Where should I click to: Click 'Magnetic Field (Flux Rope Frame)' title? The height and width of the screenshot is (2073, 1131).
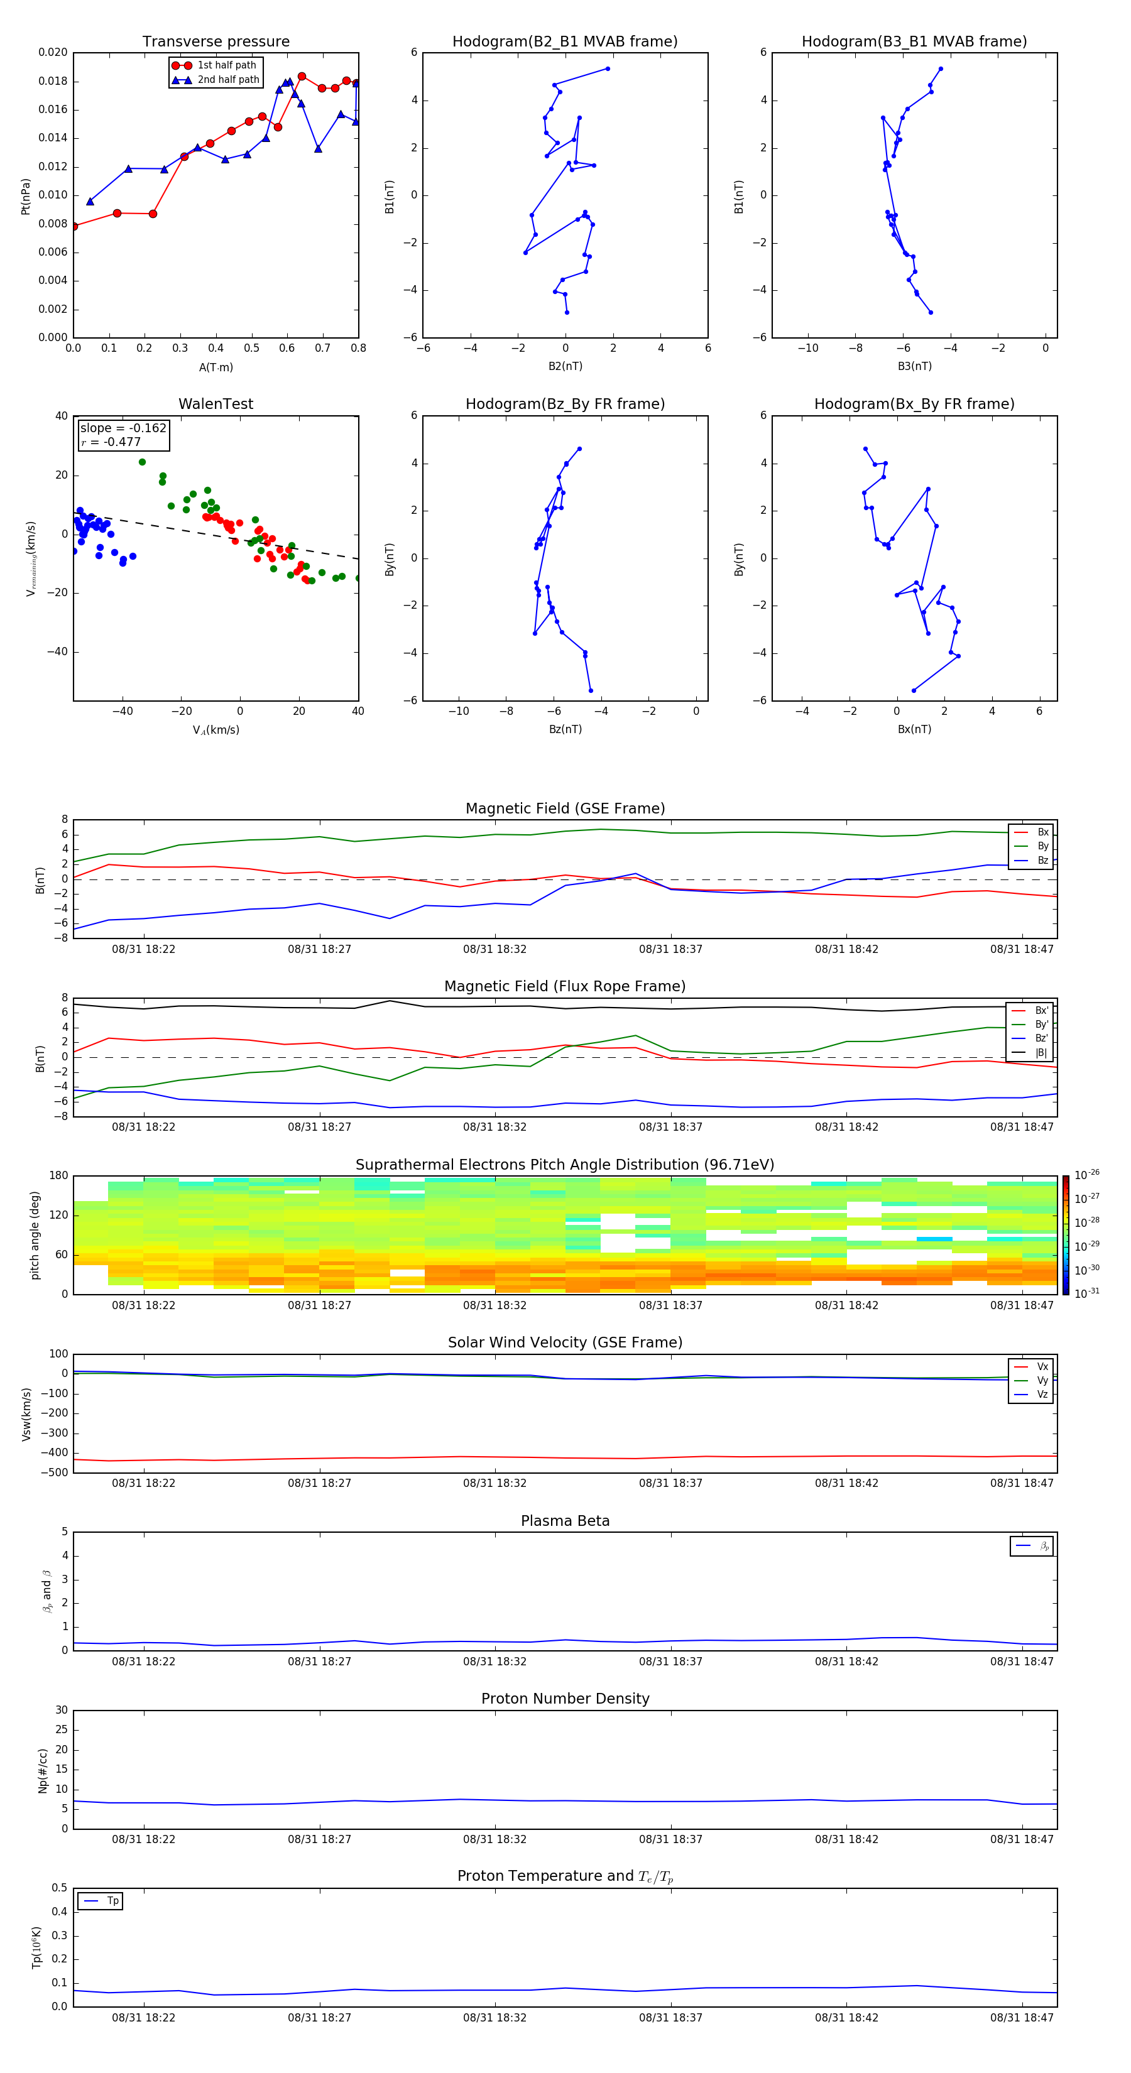point(565,987)
